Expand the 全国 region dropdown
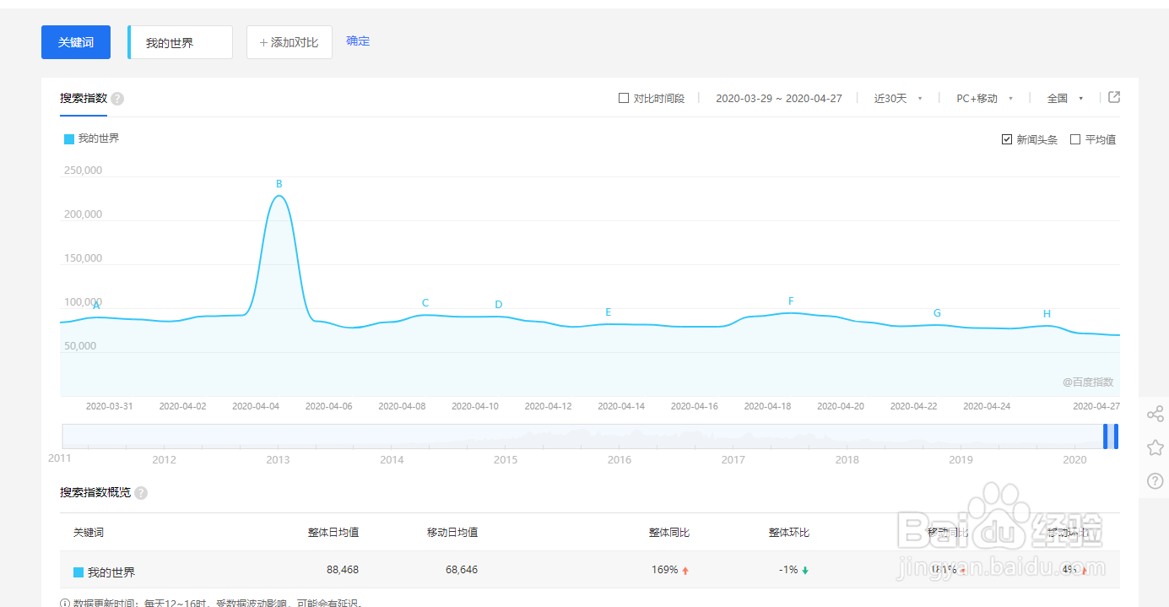This screenshot has height=607, width=1169. click(x=1065, y=98)
